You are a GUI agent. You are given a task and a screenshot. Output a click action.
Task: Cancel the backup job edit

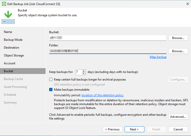(178, 129)
